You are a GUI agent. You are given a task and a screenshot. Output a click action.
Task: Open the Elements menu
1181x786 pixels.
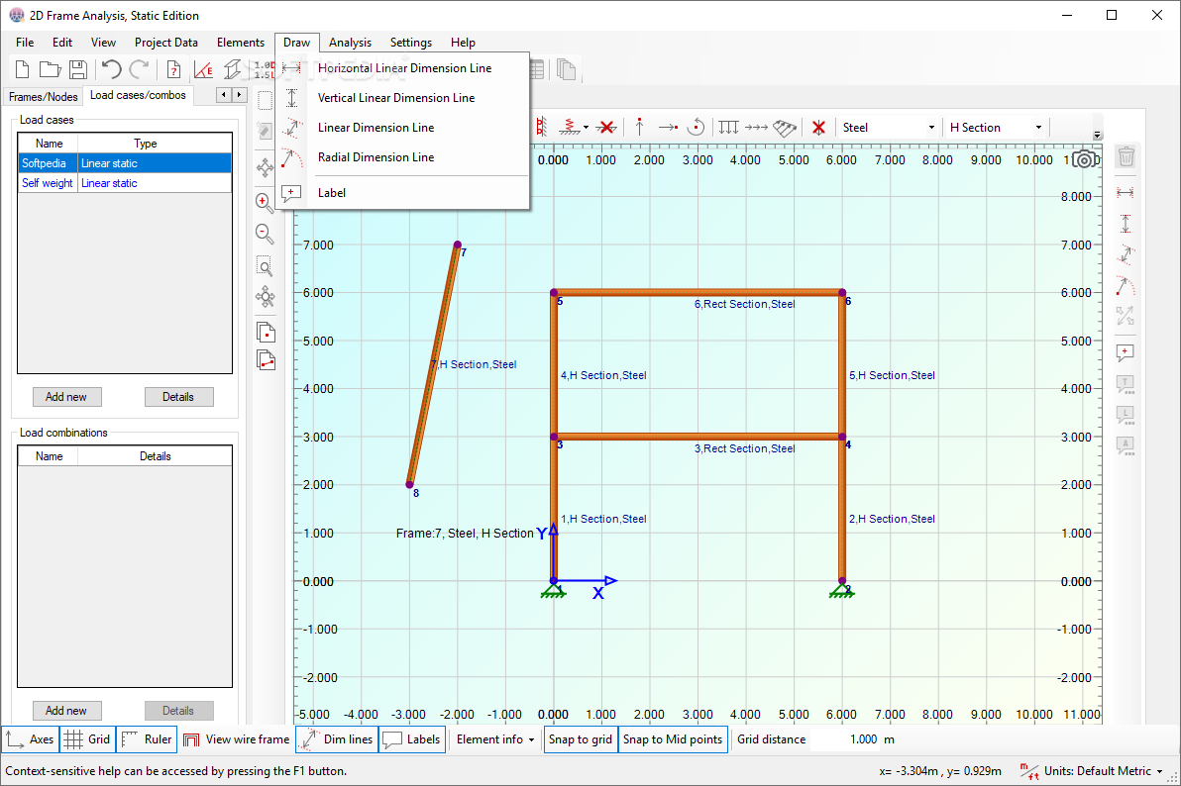tap(241, 43)
